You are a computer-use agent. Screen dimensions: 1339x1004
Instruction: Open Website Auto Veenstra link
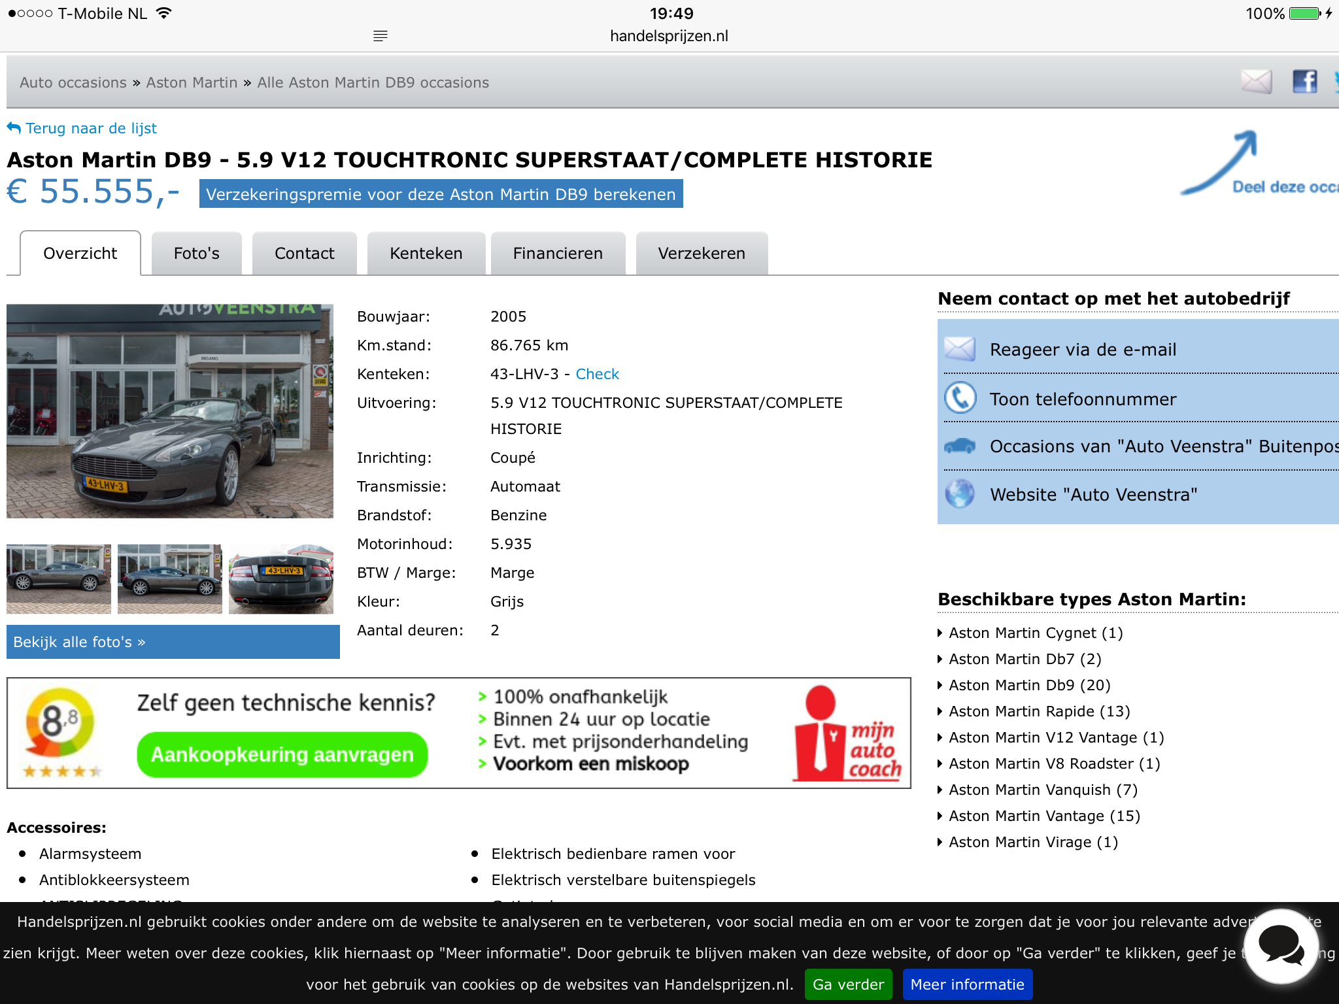[x=1094, y=495]
